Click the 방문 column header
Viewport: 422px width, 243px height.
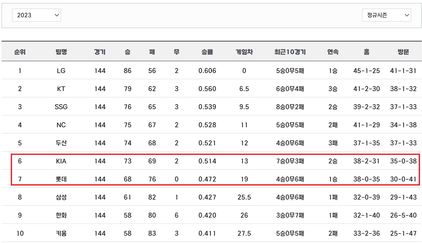(403, 52)
